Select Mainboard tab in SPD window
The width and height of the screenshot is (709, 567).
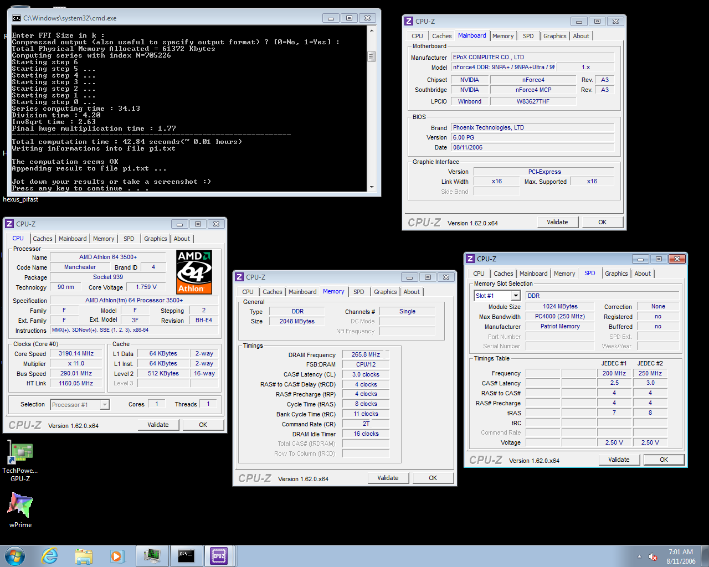pyautogui.click(x=533, y=274)
